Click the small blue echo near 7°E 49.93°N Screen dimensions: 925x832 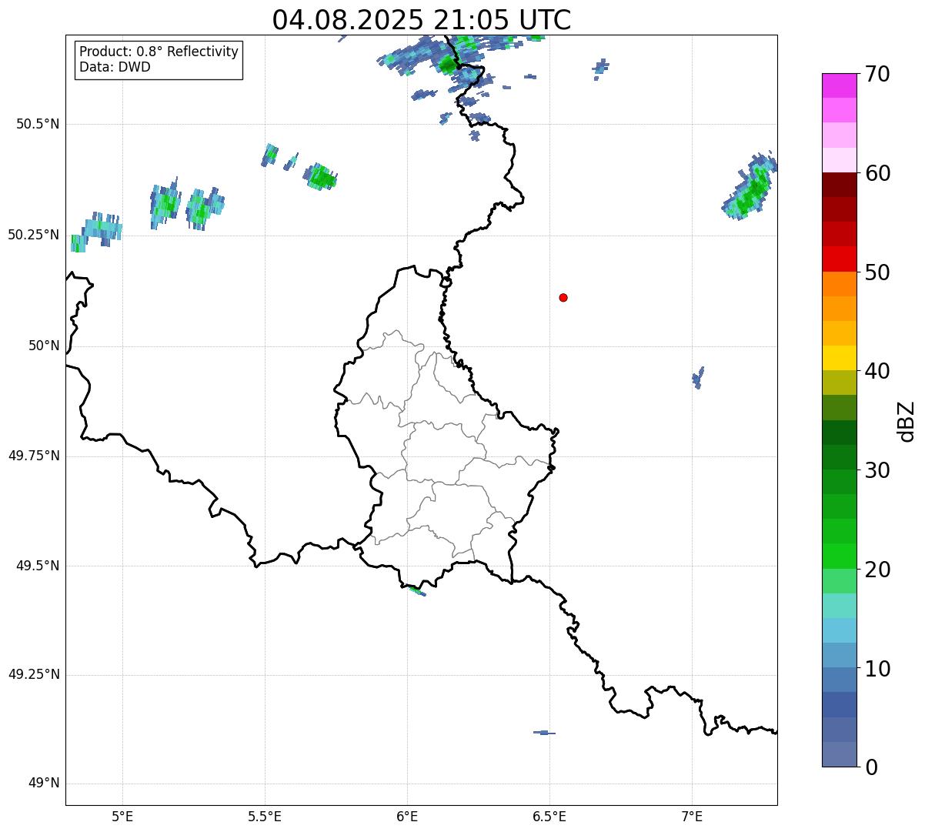pos(698,377)
